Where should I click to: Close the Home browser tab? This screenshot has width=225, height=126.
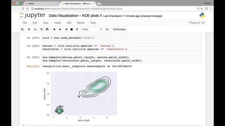tap(58, 3)
